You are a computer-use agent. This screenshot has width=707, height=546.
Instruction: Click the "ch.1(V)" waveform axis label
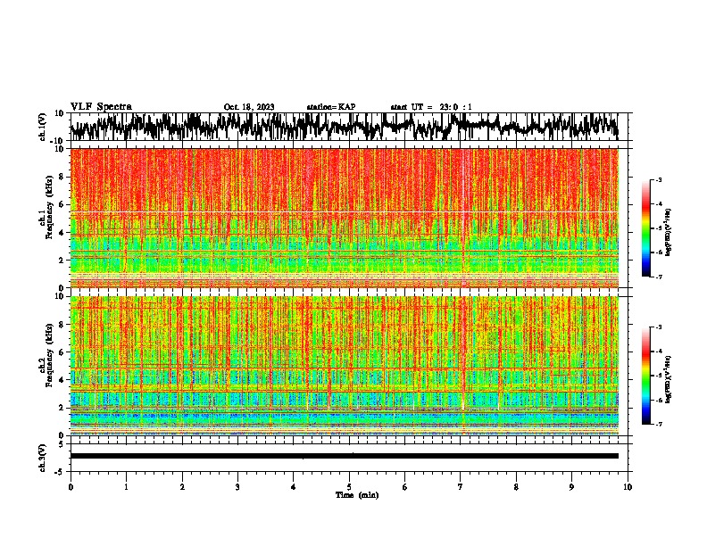[x=43, y=127]
